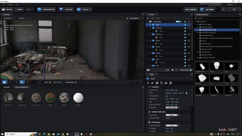Select the camera tool below preview

[x=5, y=82]
